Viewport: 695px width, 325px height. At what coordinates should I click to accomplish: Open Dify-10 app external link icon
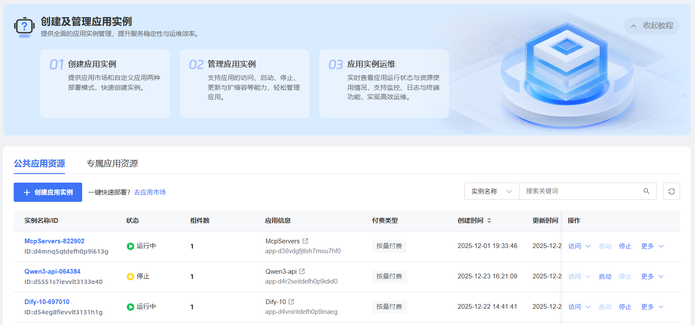click(291, 302)
